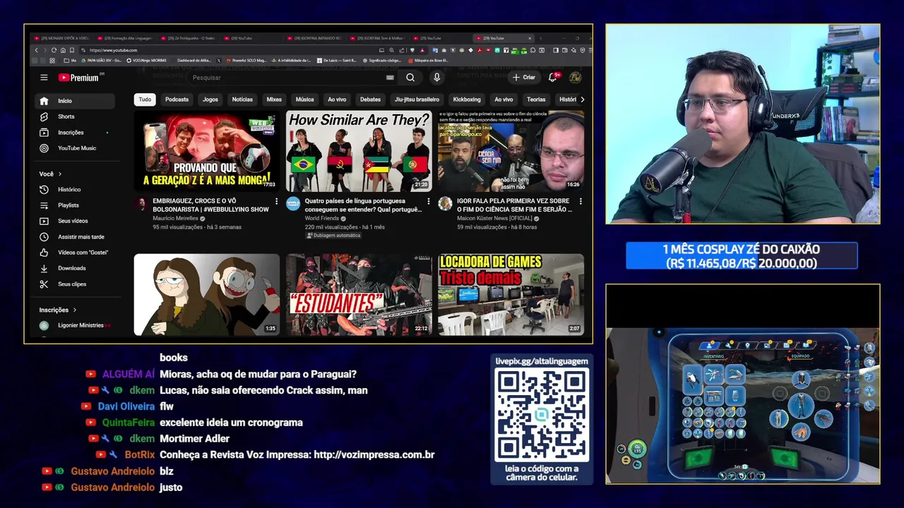Select the Jiu-jitsu brasileiro chip
The width and height of the screenshot is (904, 508).
click(417, 99)
